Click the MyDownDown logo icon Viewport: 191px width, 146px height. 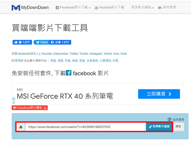click(16, 8)
